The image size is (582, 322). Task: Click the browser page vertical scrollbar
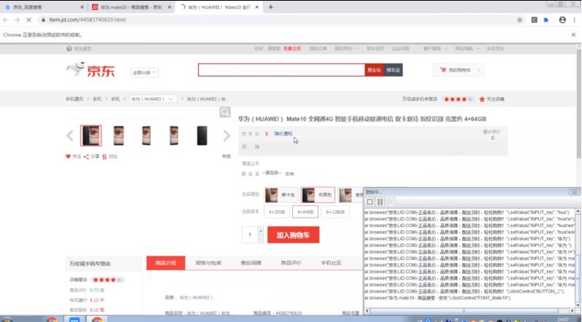point(578,104)
